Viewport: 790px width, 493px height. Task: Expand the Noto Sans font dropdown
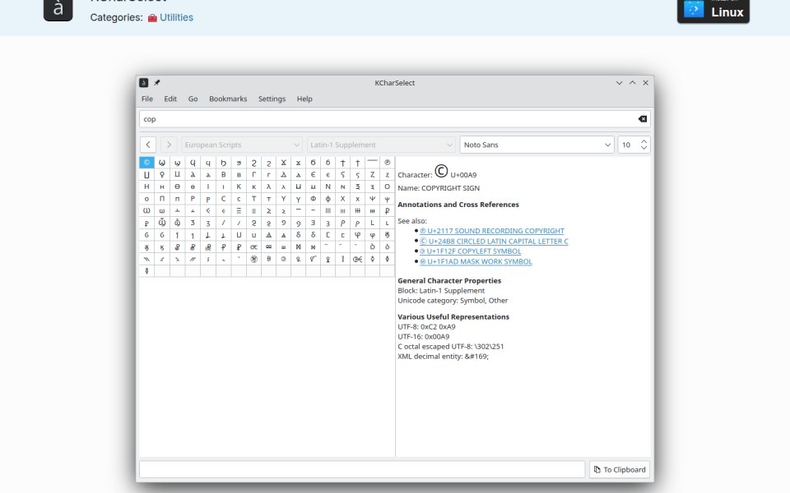click(537, 145)
